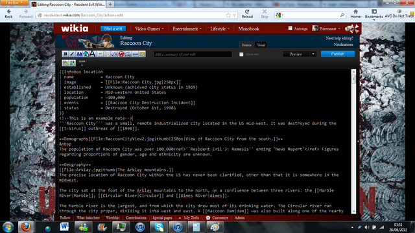The image size is (415, 233).
Task: Add image icon at toolbar end
Action: tap(142, 54)
